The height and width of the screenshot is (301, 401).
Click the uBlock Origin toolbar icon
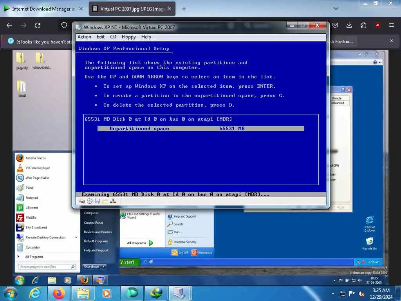[x=377, y=25]
